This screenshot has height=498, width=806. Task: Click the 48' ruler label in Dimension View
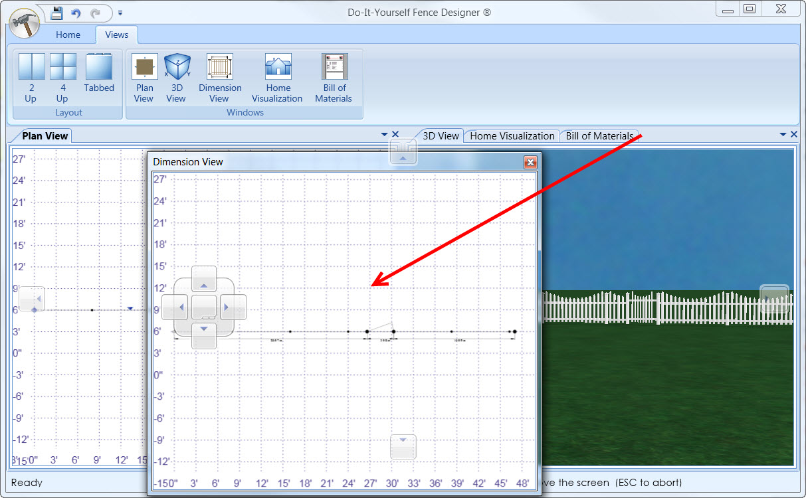click(523, 483)
